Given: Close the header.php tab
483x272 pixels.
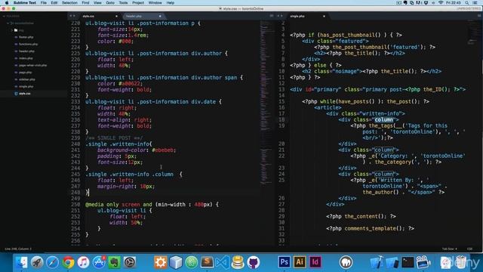Looking at the screenshot, I should click(x=160, y=16).
